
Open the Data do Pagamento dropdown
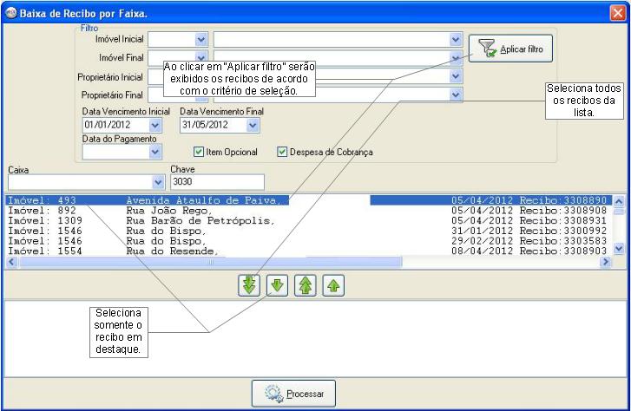pyautogui.click(x=155, y=152)
